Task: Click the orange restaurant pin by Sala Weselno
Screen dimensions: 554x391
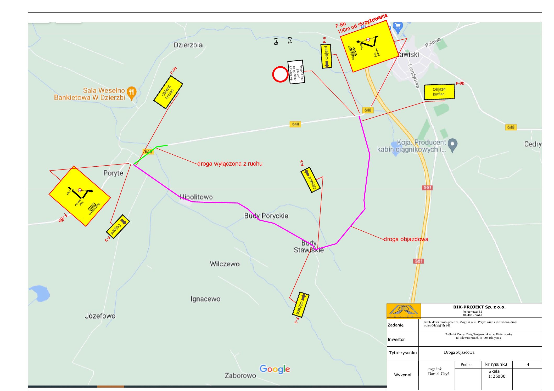Action: click(131, 93)
